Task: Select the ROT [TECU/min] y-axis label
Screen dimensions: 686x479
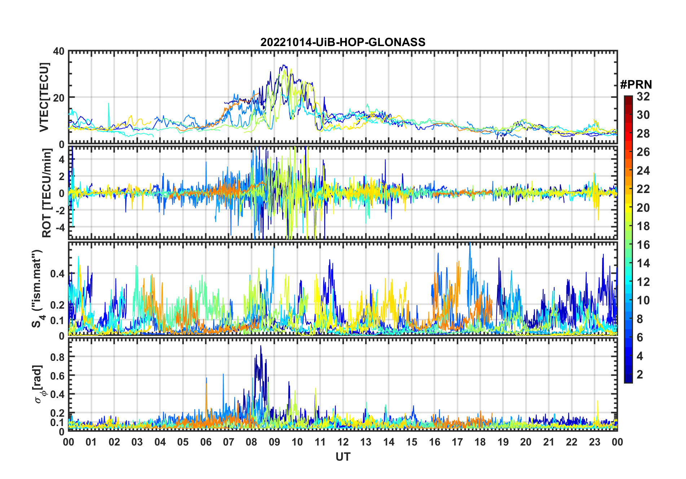Action: (47, 193)
